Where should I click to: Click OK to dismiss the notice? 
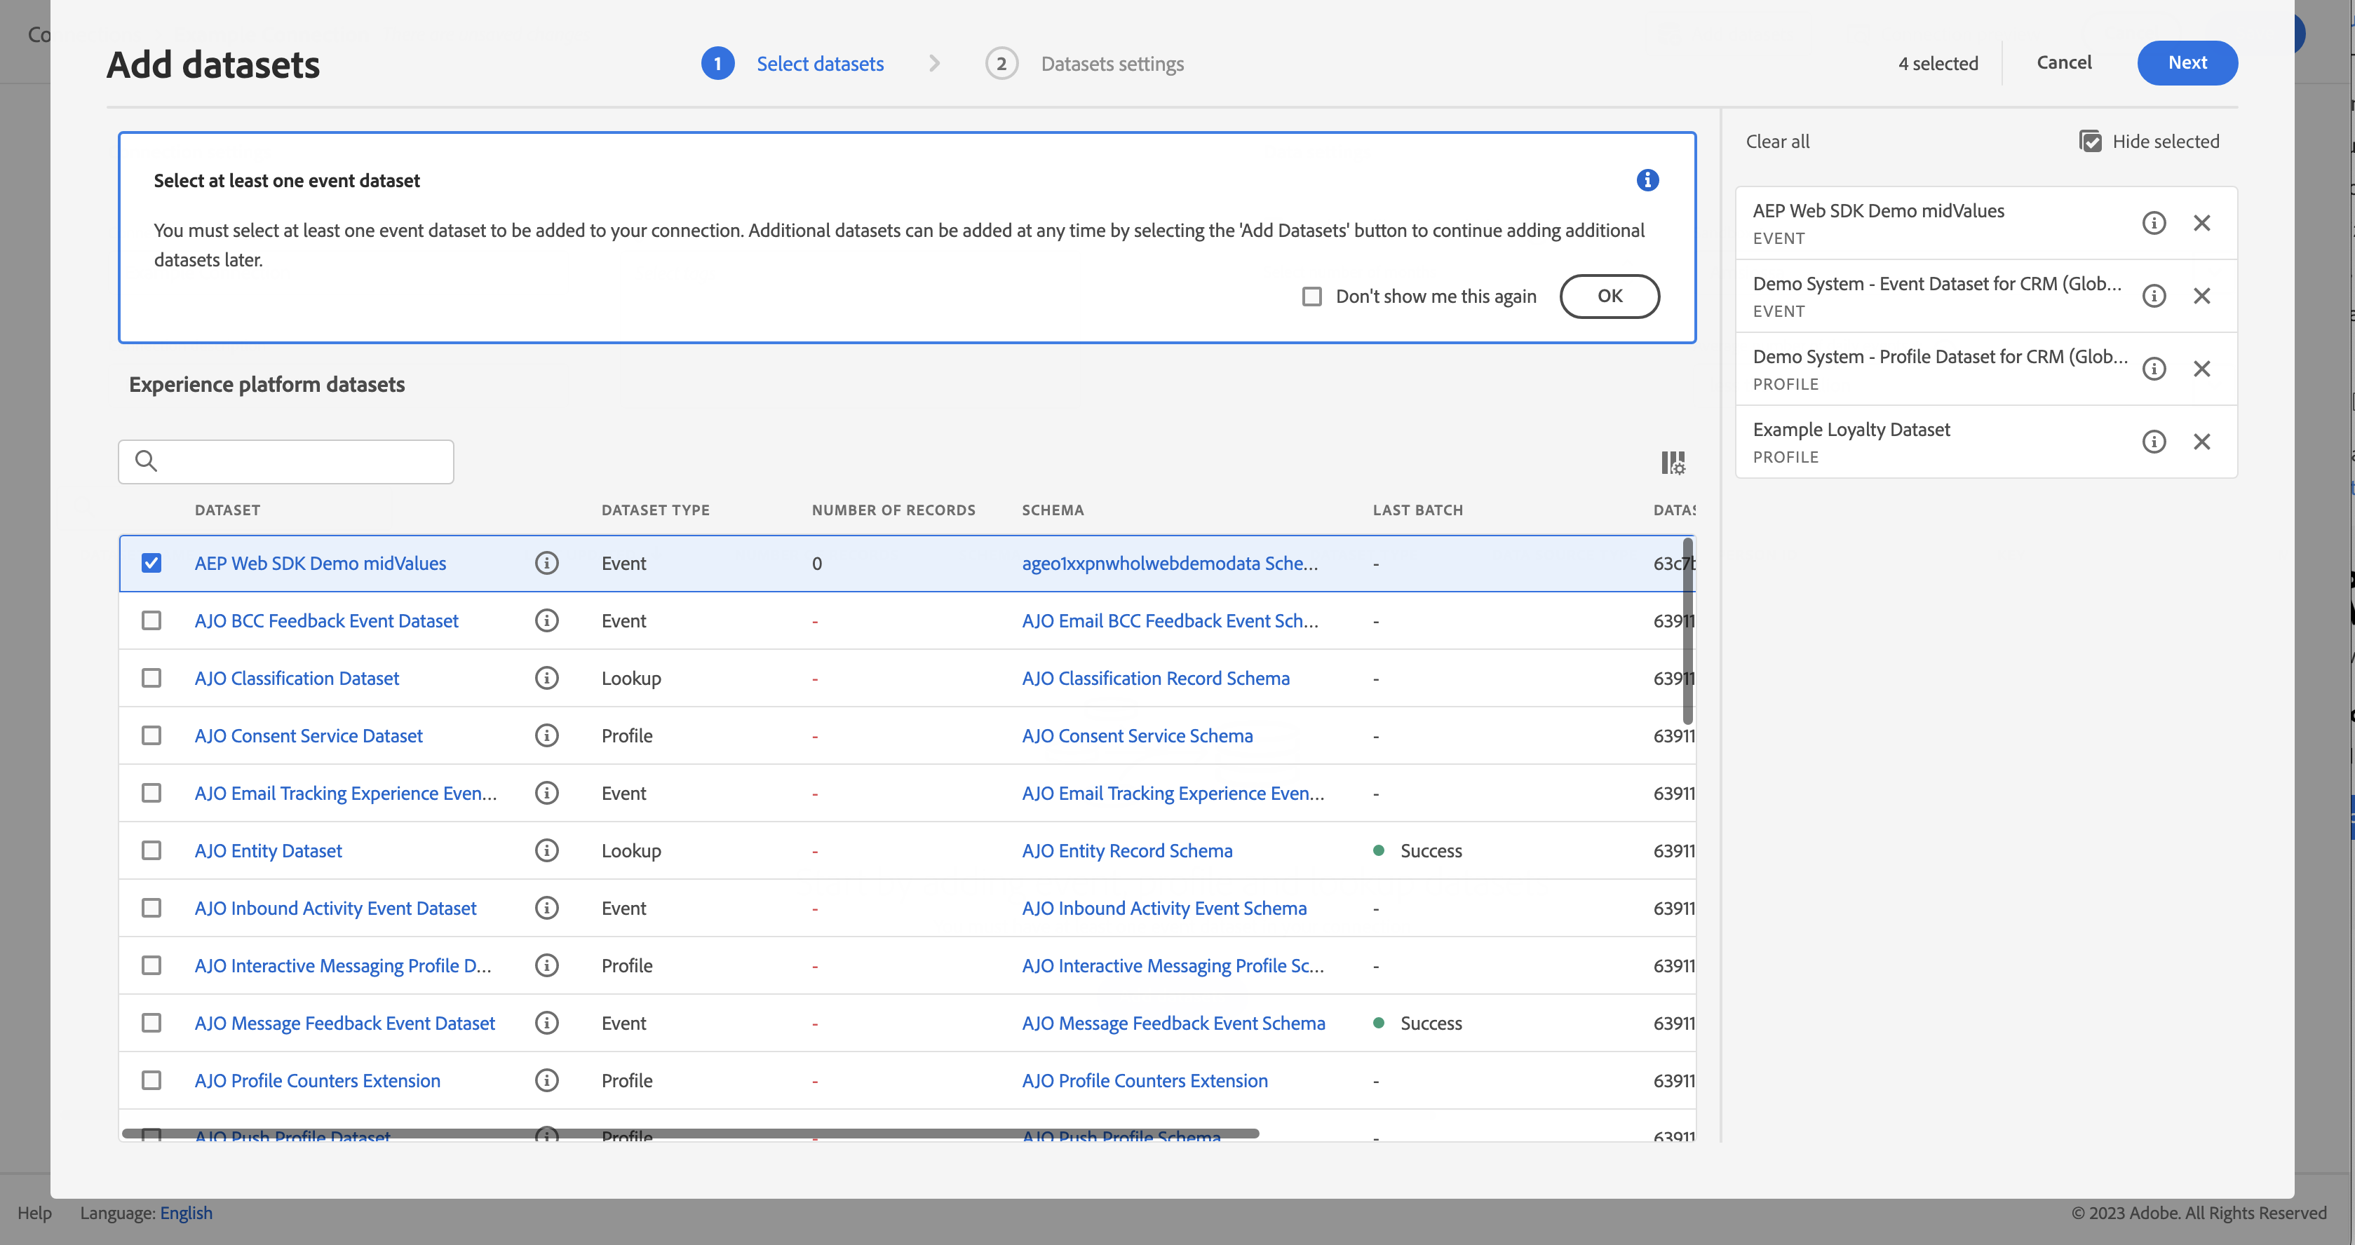[x=1609, y=296]
